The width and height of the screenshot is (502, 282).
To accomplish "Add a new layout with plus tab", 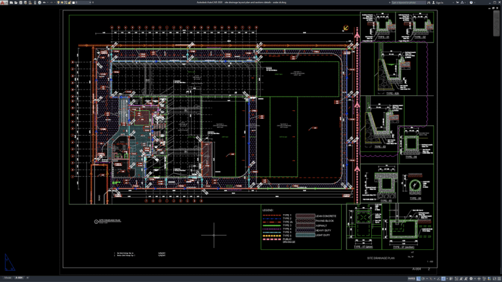I will point(27,278).
